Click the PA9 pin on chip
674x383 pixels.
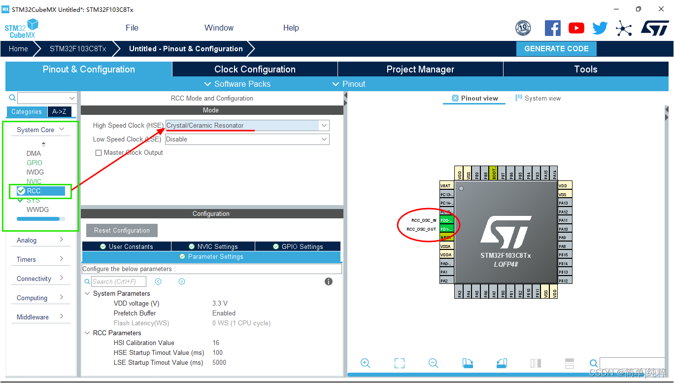click(564, 238)
